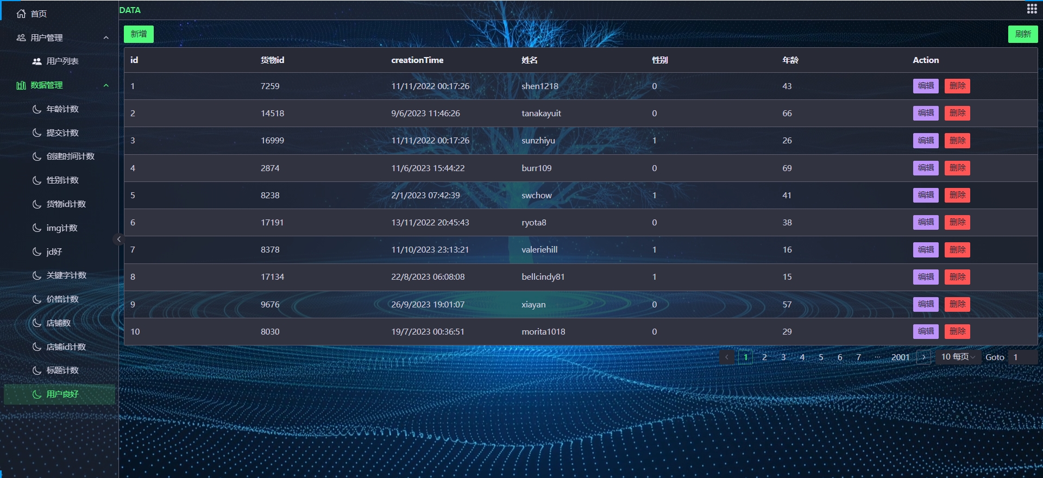The image size is (1043, 478).
Task: Click the green 刷新 button
Action: pyautogui.click(x=1023, y=34)
